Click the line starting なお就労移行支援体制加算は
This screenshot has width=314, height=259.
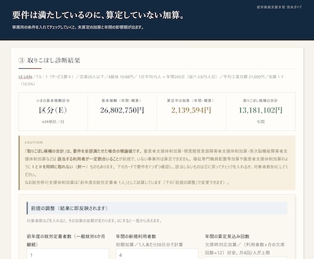click(x=127, y=183)
